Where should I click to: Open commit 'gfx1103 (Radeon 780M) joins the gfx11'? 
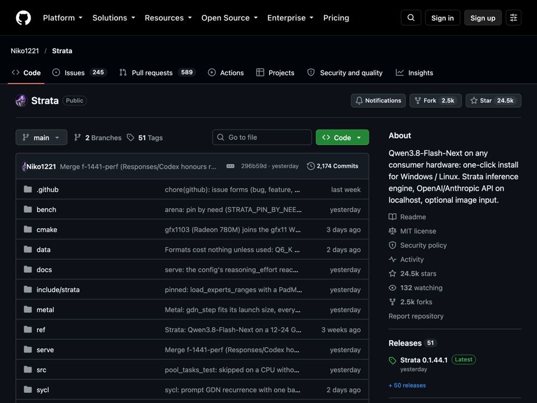coord(233,230)
